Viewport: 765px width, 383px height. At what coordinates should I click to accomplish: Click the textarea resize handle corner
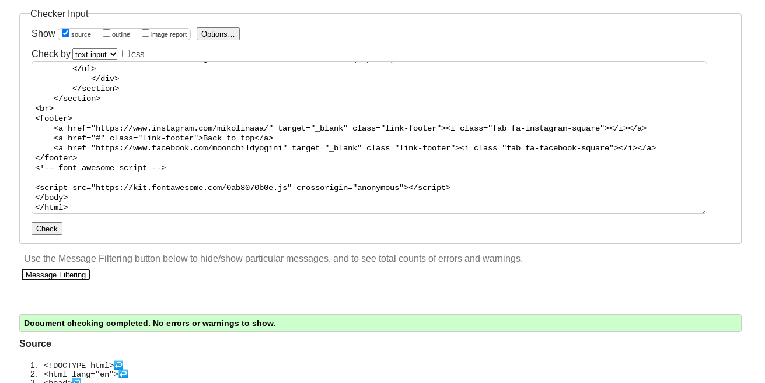tap(704, 210)
